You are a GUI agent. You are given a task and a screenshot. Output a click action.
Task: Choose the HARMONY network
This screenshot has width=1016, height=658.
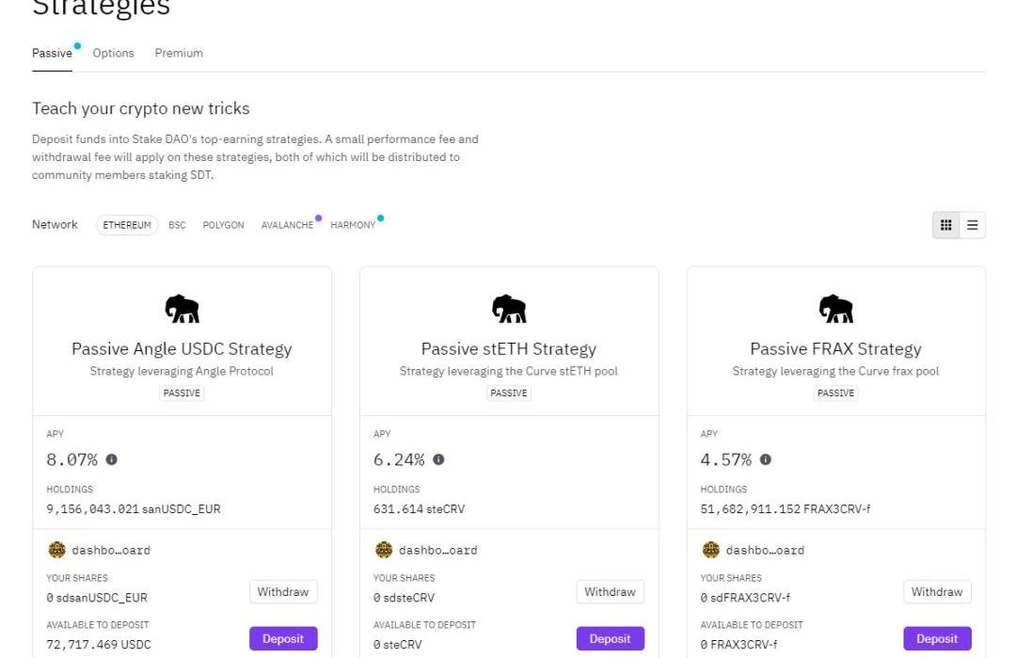point(353,225)
